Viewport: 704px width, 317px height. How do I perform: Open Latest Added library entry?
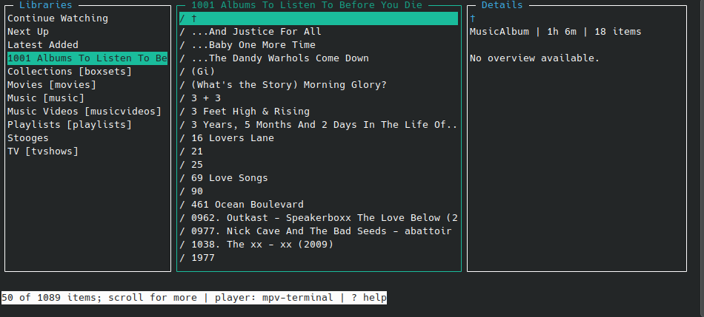(43, 45)
